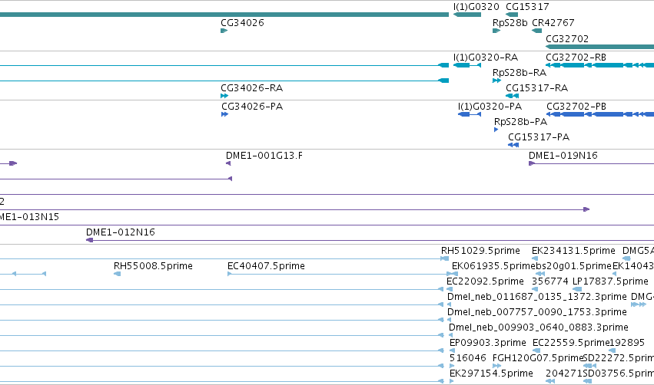
Task: Open EST EK297154.5prime
Action: 491,373
